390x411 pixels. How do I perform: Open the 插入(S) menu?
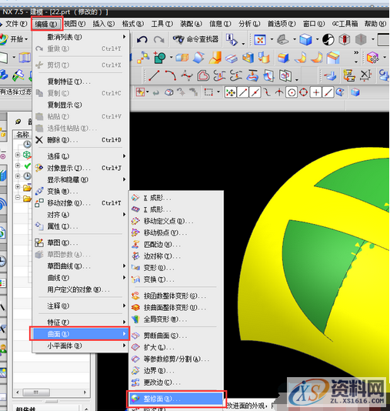[103, 24]
